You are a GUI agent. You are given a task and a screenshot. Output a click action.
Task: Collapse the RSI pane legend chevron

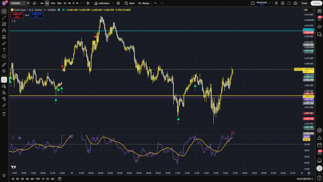tap(13, 138)
